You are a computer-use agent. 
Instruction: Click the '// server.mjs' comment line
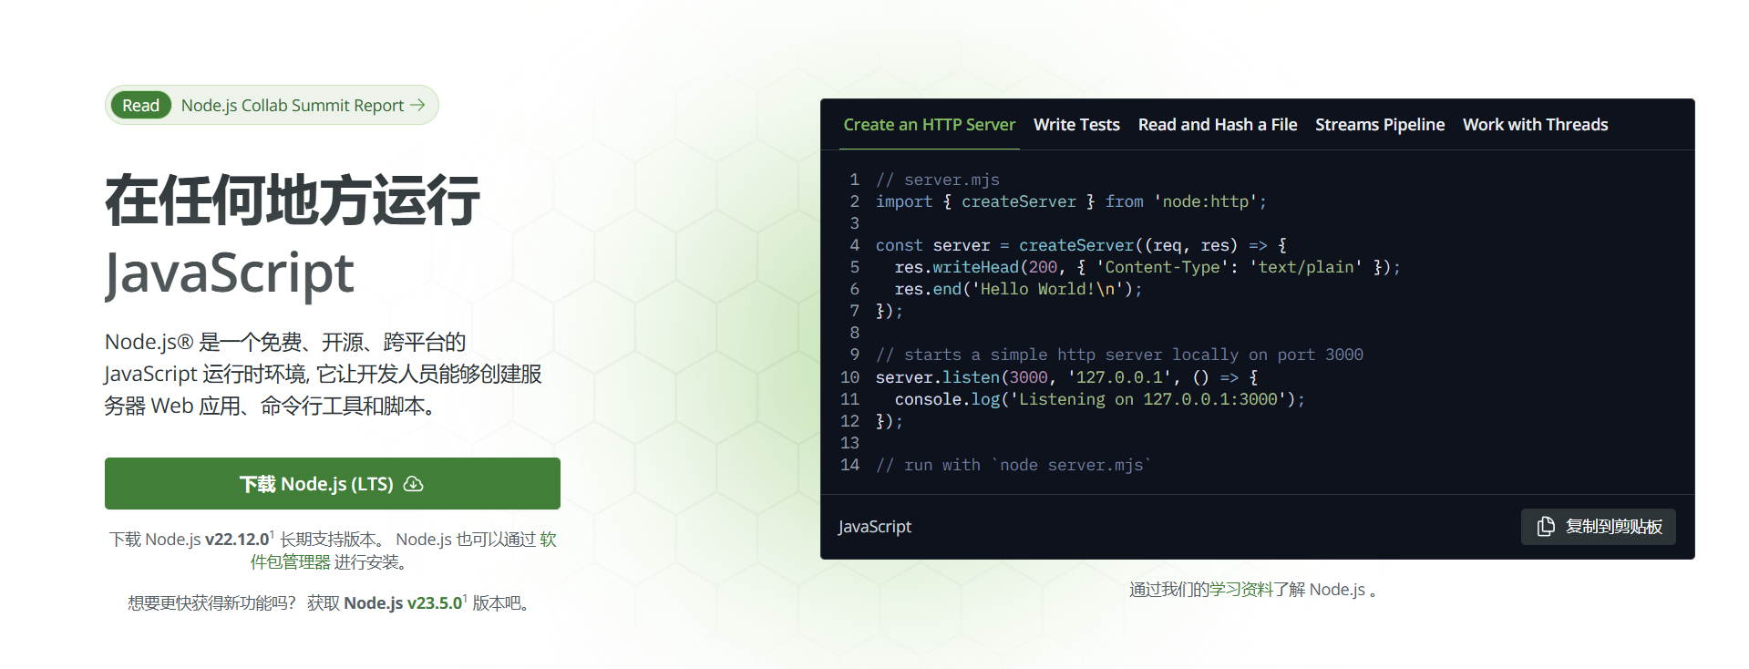pyautogui.click(x=938, y=180)
